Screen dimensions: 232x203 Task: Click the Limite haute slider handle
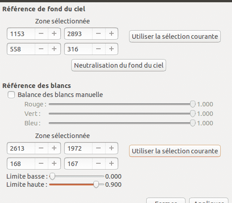[x=96, y=185]
